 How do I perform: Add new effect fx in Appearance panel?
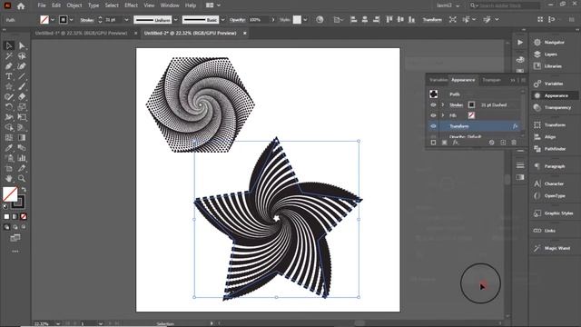(x=456, y=143)
